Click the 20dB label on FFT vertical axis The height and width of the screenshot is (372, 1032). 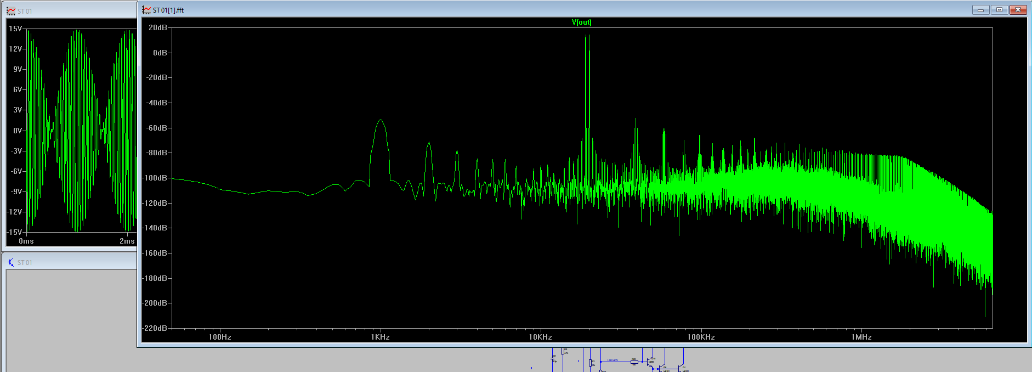pos(158,27)
